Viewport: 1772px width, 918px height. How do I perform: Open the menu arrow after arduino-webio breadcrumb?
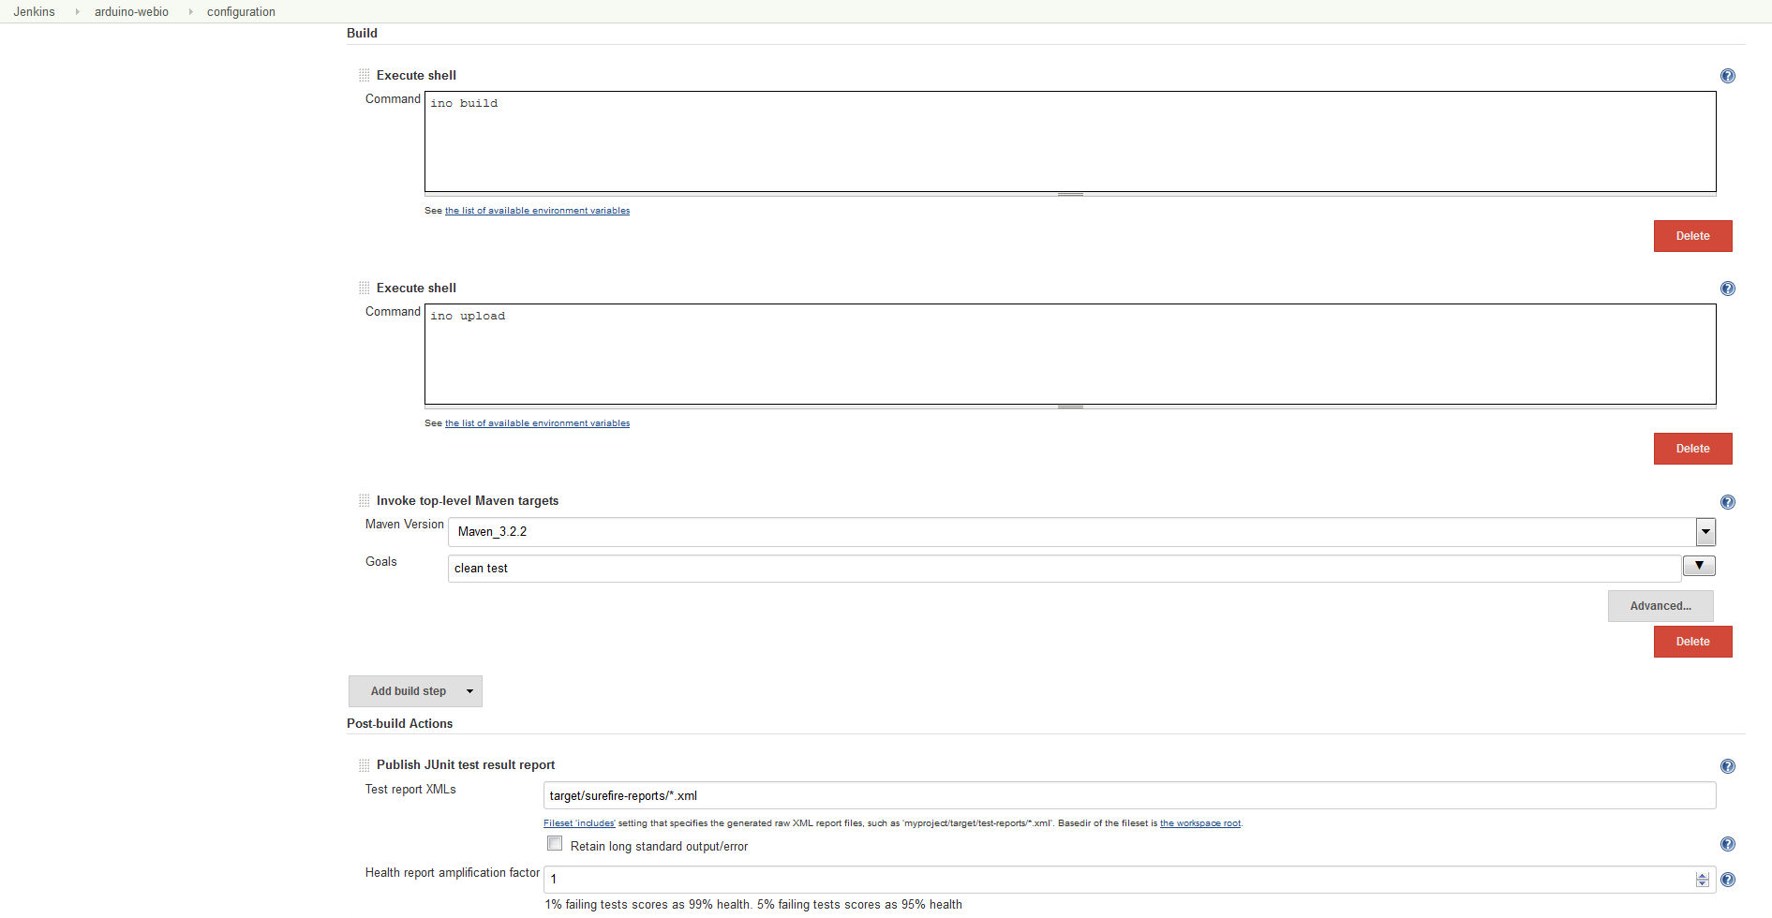point(190,11)
